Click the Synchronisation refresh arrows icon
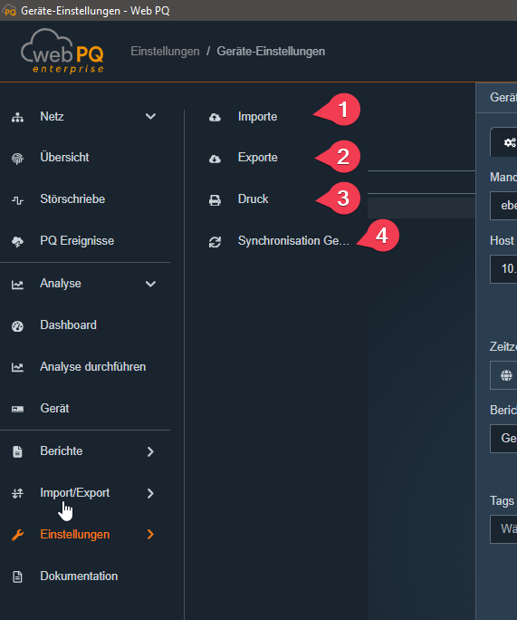This screenshot has height=620, width=517. (215, 242)
